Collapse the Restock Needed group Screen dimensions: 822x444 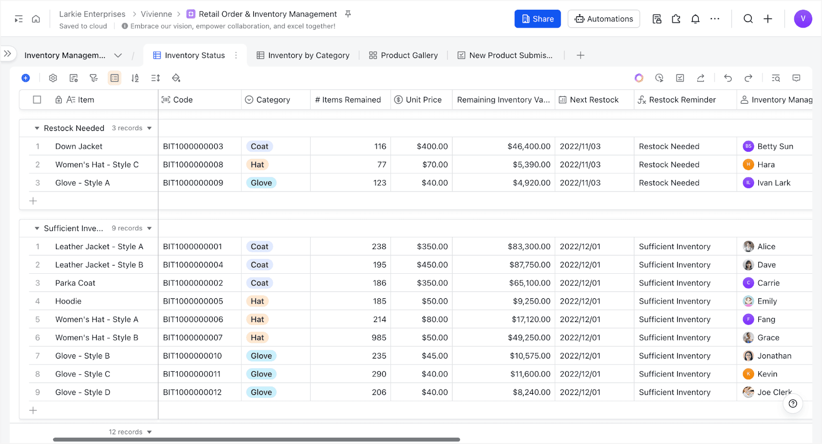tap(37, 128)
